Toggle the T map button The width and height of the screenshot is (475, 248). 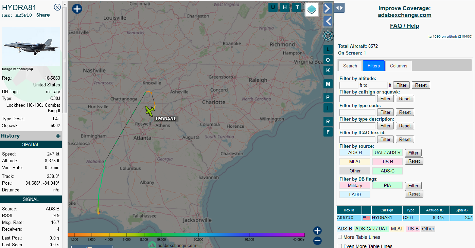297,7
